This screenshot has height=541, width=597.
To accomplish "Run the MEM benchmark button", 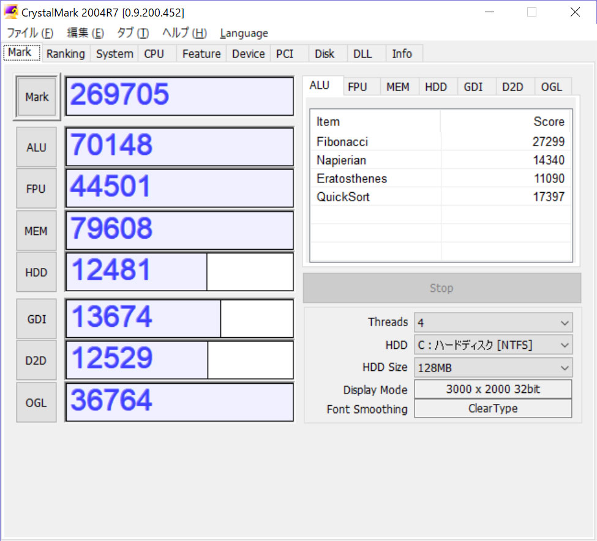I will coord(36,231).
